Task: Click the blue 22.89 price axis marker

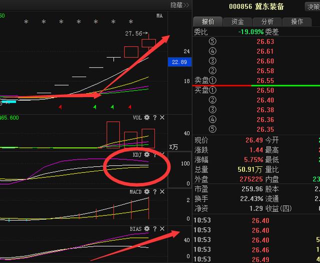Action: coord(179,62)
